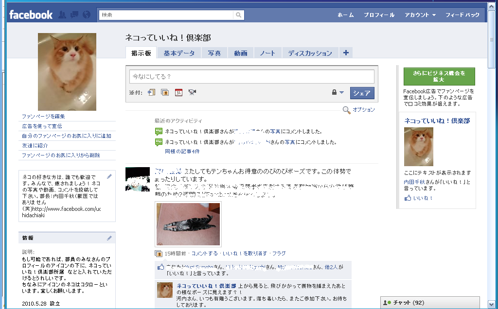Open プロフィール in top navigation
The width and height of the screenshot is (498, 309).
click(x=379, y=15)
